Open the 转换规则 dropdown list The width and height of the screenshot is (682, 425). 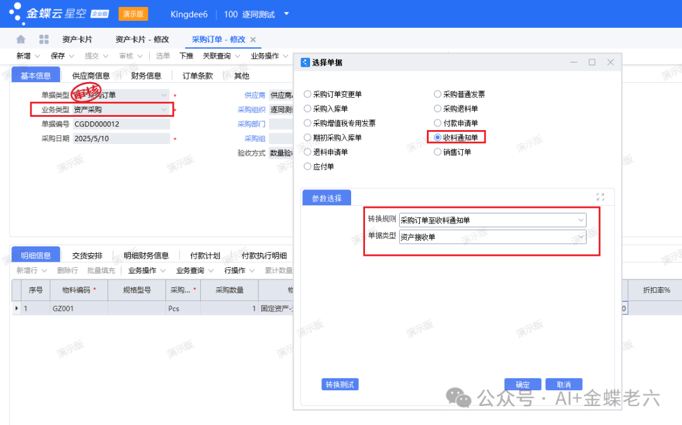pyautogui.click(x=580, y=220)
